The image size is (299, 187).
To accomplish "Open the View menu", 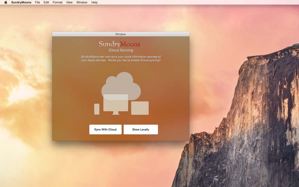I will pos(69,2).
